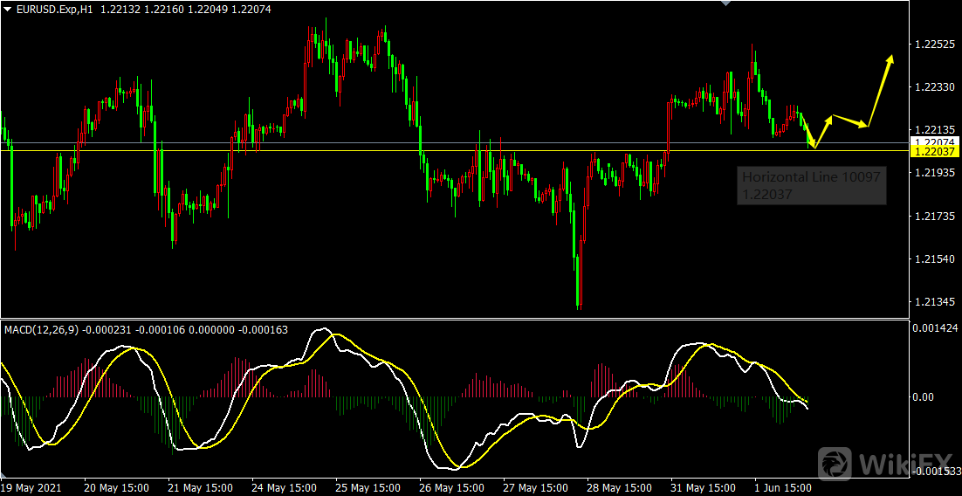Click the 19 May 2021 date label
This screenshot has height=496, width=962.
[31, 487]
